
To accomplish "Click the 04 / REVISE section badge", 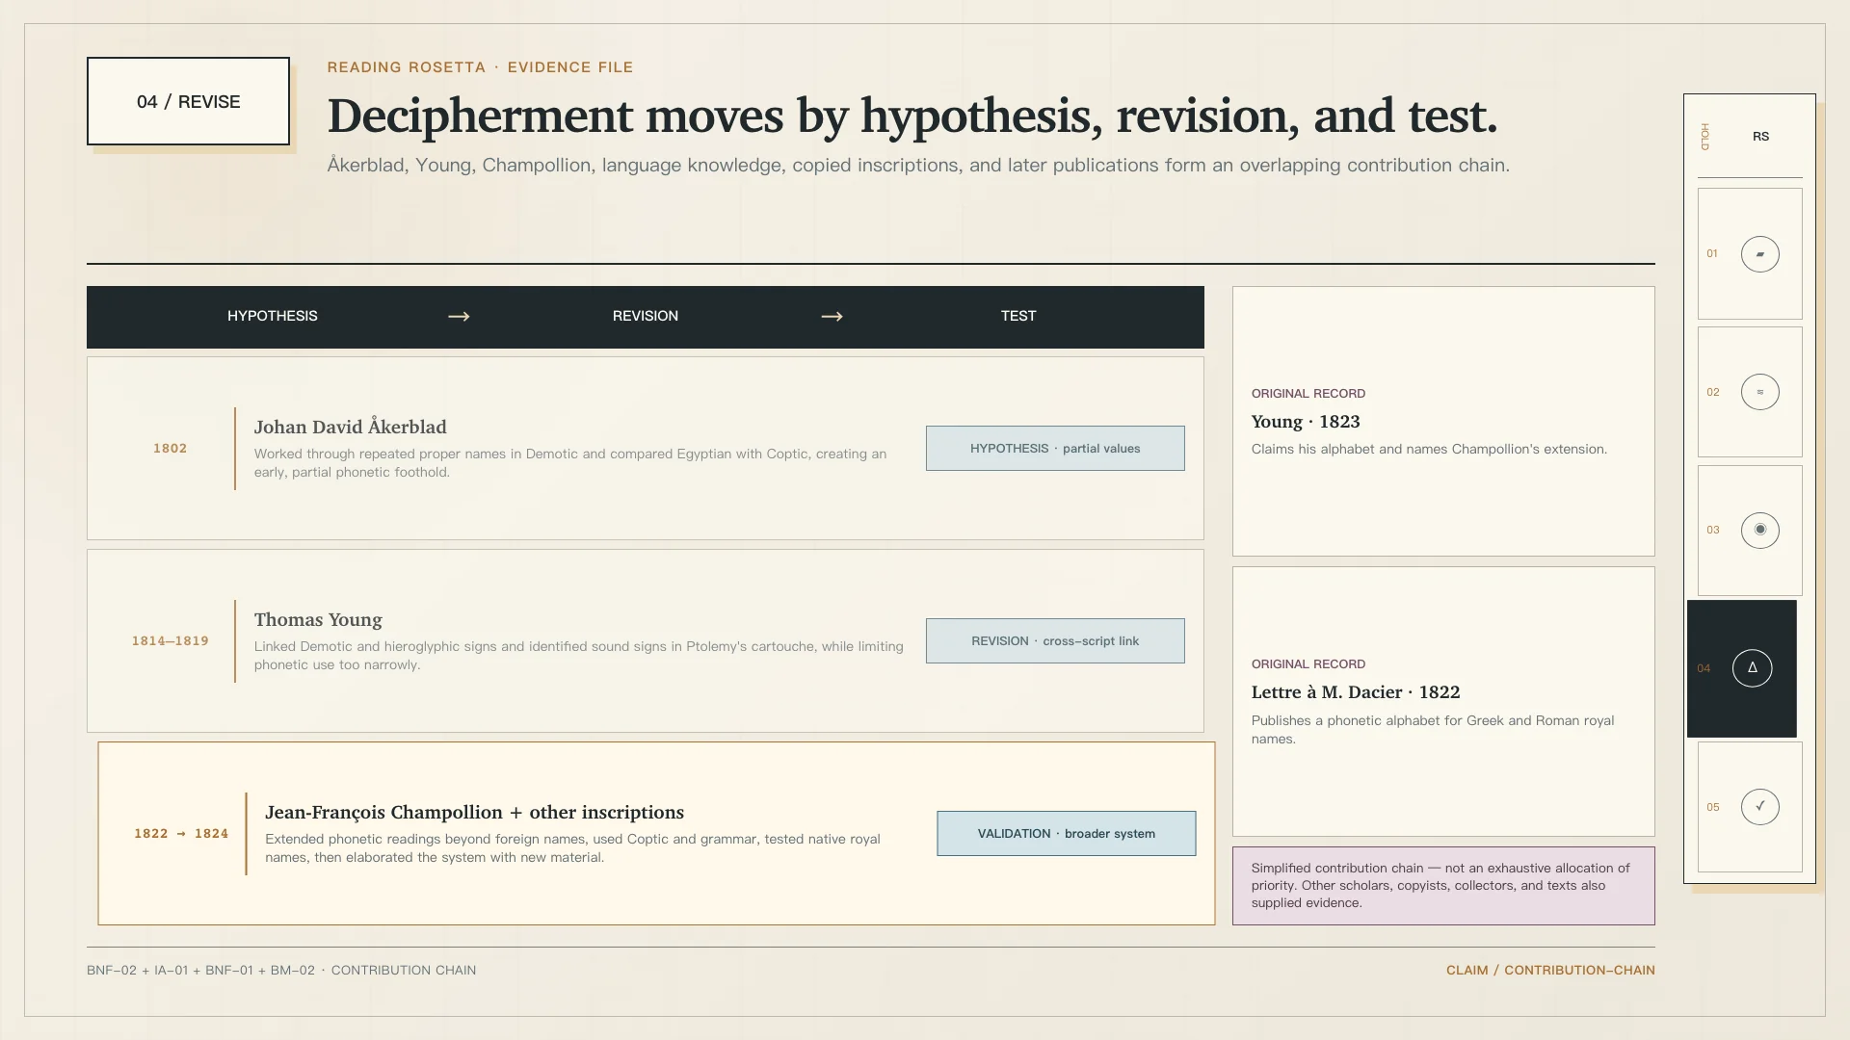I will [x=188, y=101].
